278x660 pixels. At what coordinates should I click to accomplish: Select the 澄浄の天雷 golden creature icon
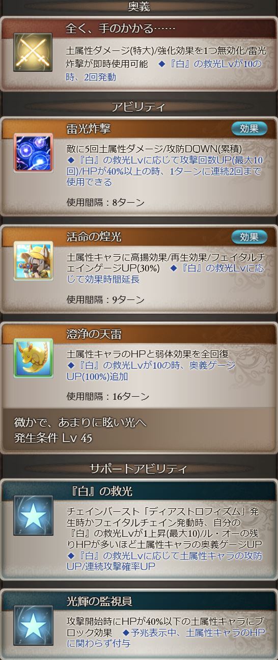[x=33, y=358]
